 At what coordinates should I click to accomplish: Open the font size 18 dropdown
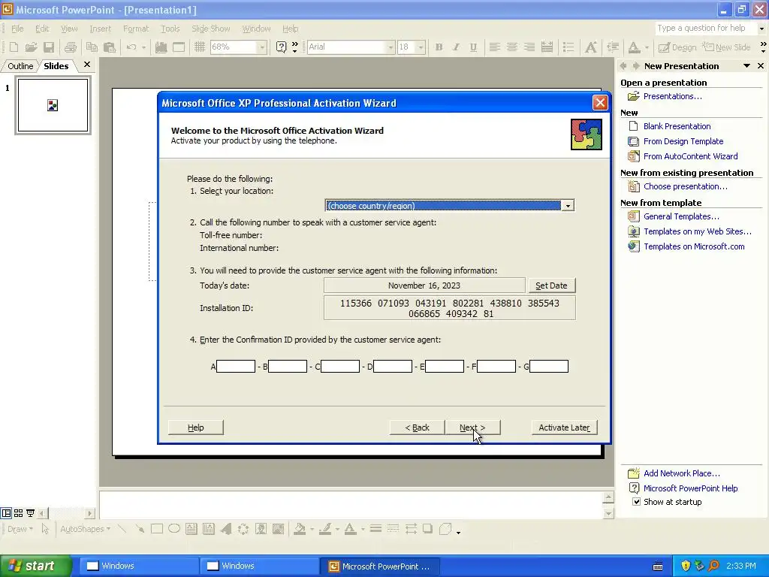click(x=421, y=47)
